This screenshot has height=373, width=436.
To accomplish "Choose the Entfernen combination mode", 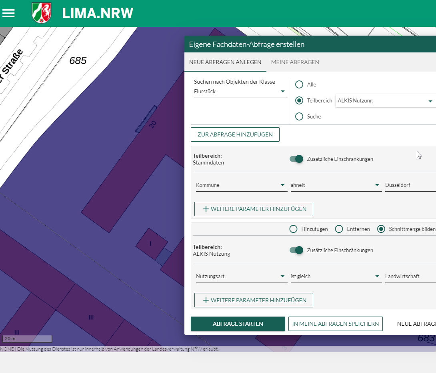I will pyautogui.click(x=339, y=229).
